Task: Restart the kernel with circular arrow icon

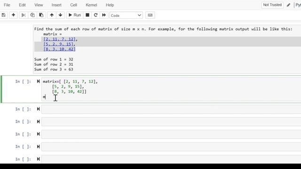Action: (95, 15)
